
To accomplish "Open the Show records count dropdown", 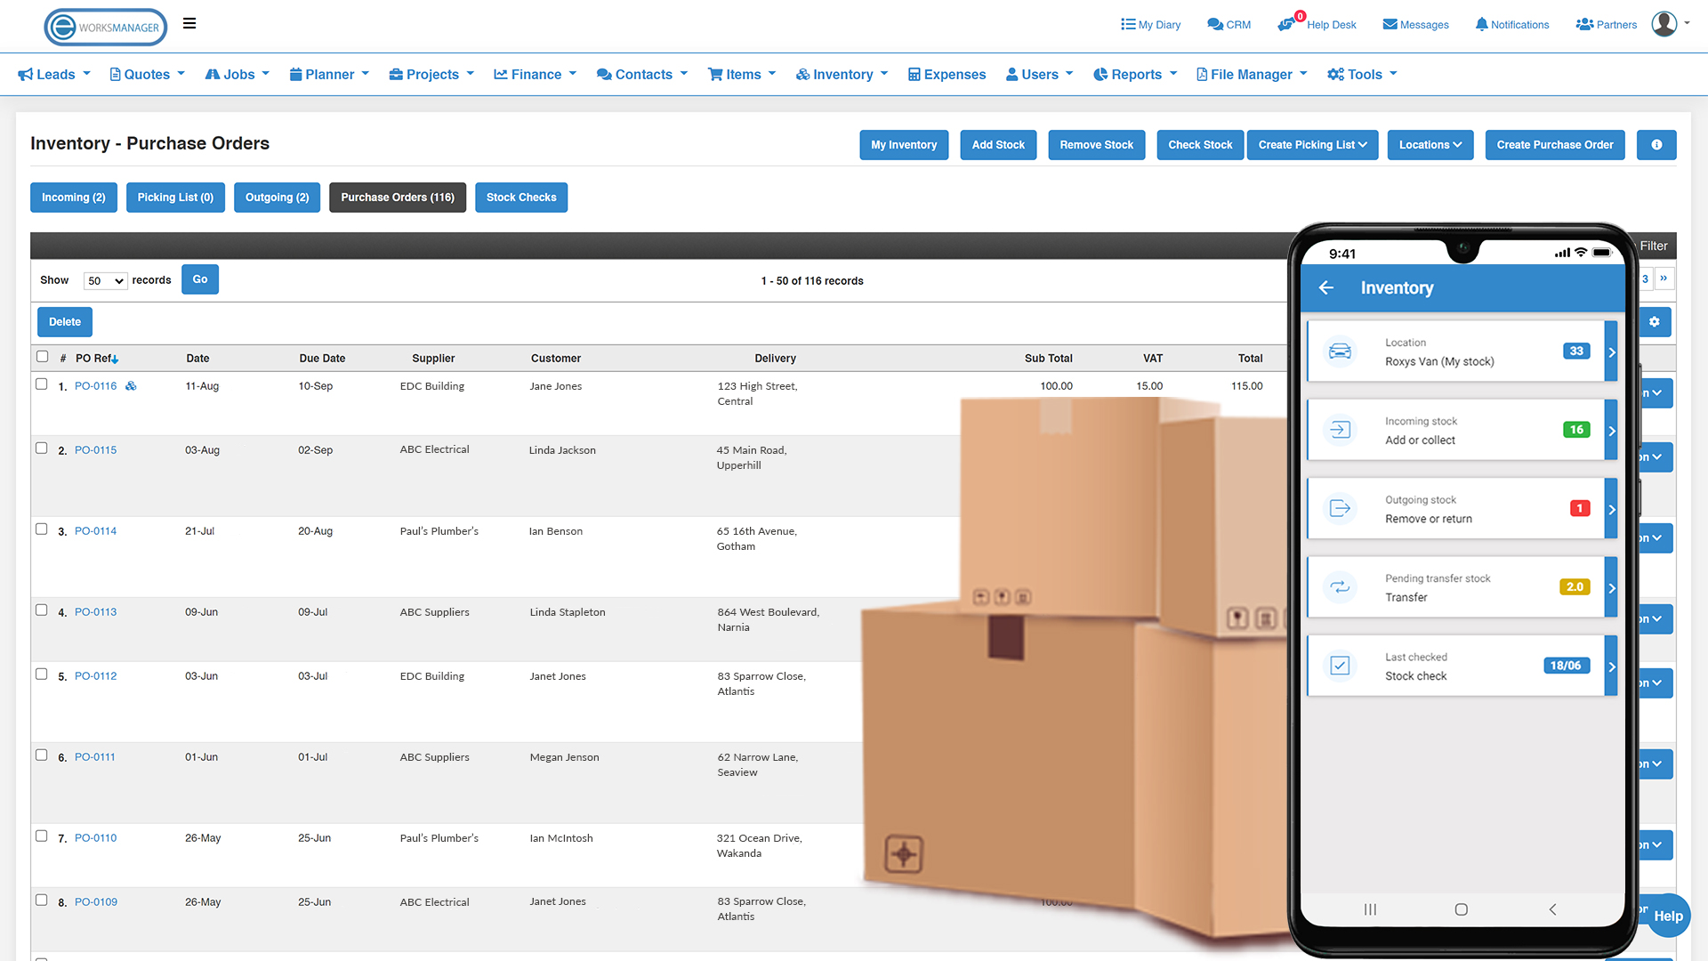I will [x=104, y=280].
